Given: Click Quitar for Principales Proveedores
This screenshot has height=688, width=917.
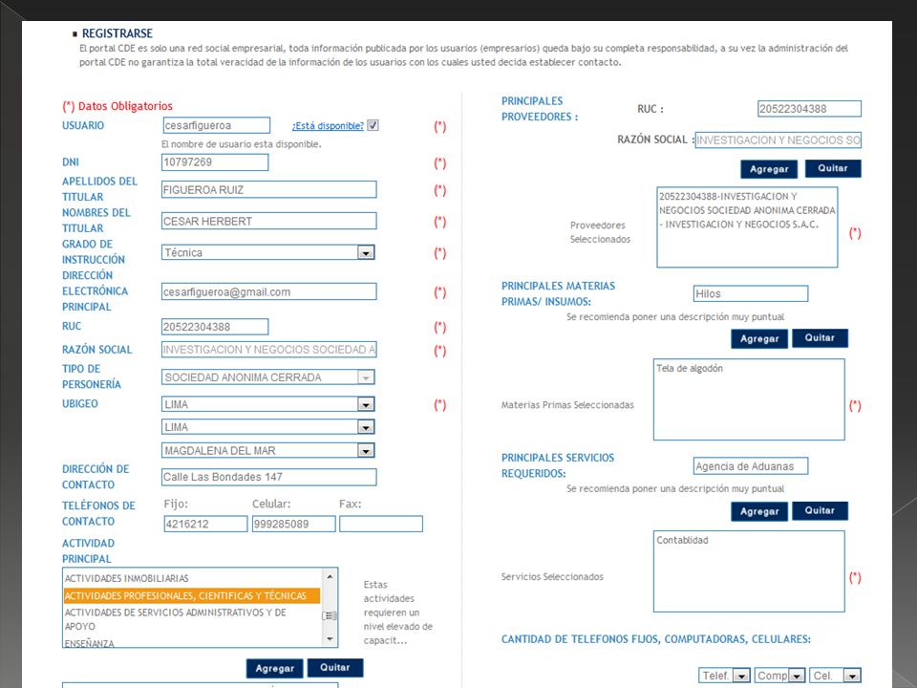Looking at the screenshot, I should tap(833, 168).
